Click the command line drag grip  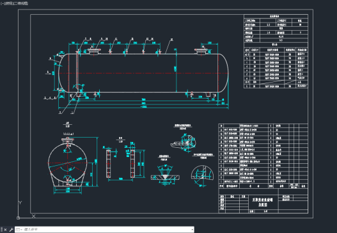[2, 230]
